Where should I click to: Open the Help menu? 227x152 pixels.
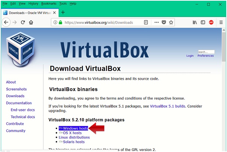[73, 4]
